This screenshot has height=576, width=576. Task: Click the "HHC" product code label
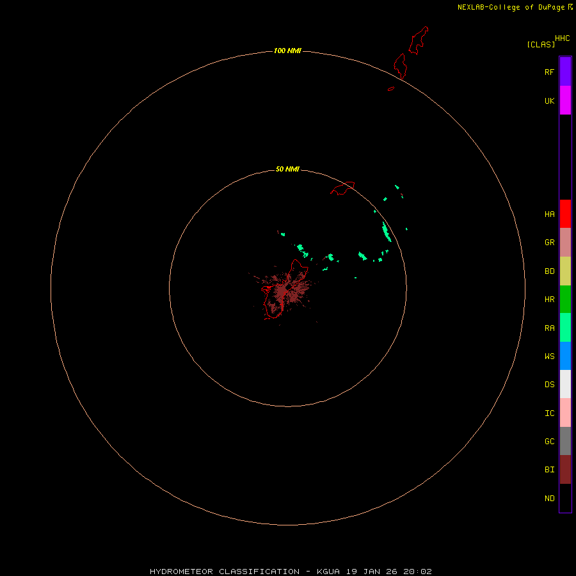[562, 38]
